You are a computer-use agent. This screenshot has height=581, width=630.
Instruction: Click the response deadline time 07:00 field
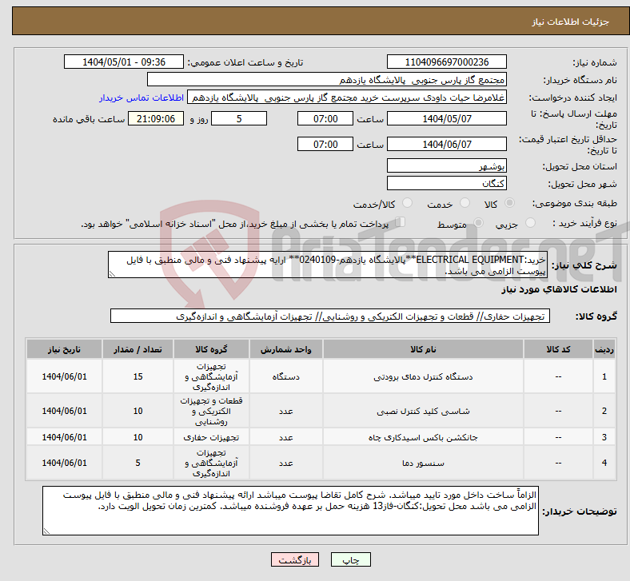tap(325, 118)
